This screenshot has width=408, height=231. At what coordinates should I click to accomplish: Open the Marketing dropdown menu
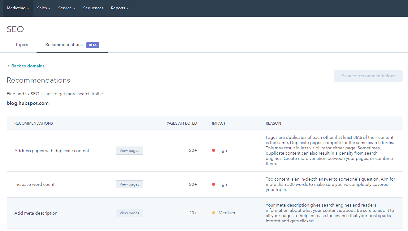(x=18, y=8)
